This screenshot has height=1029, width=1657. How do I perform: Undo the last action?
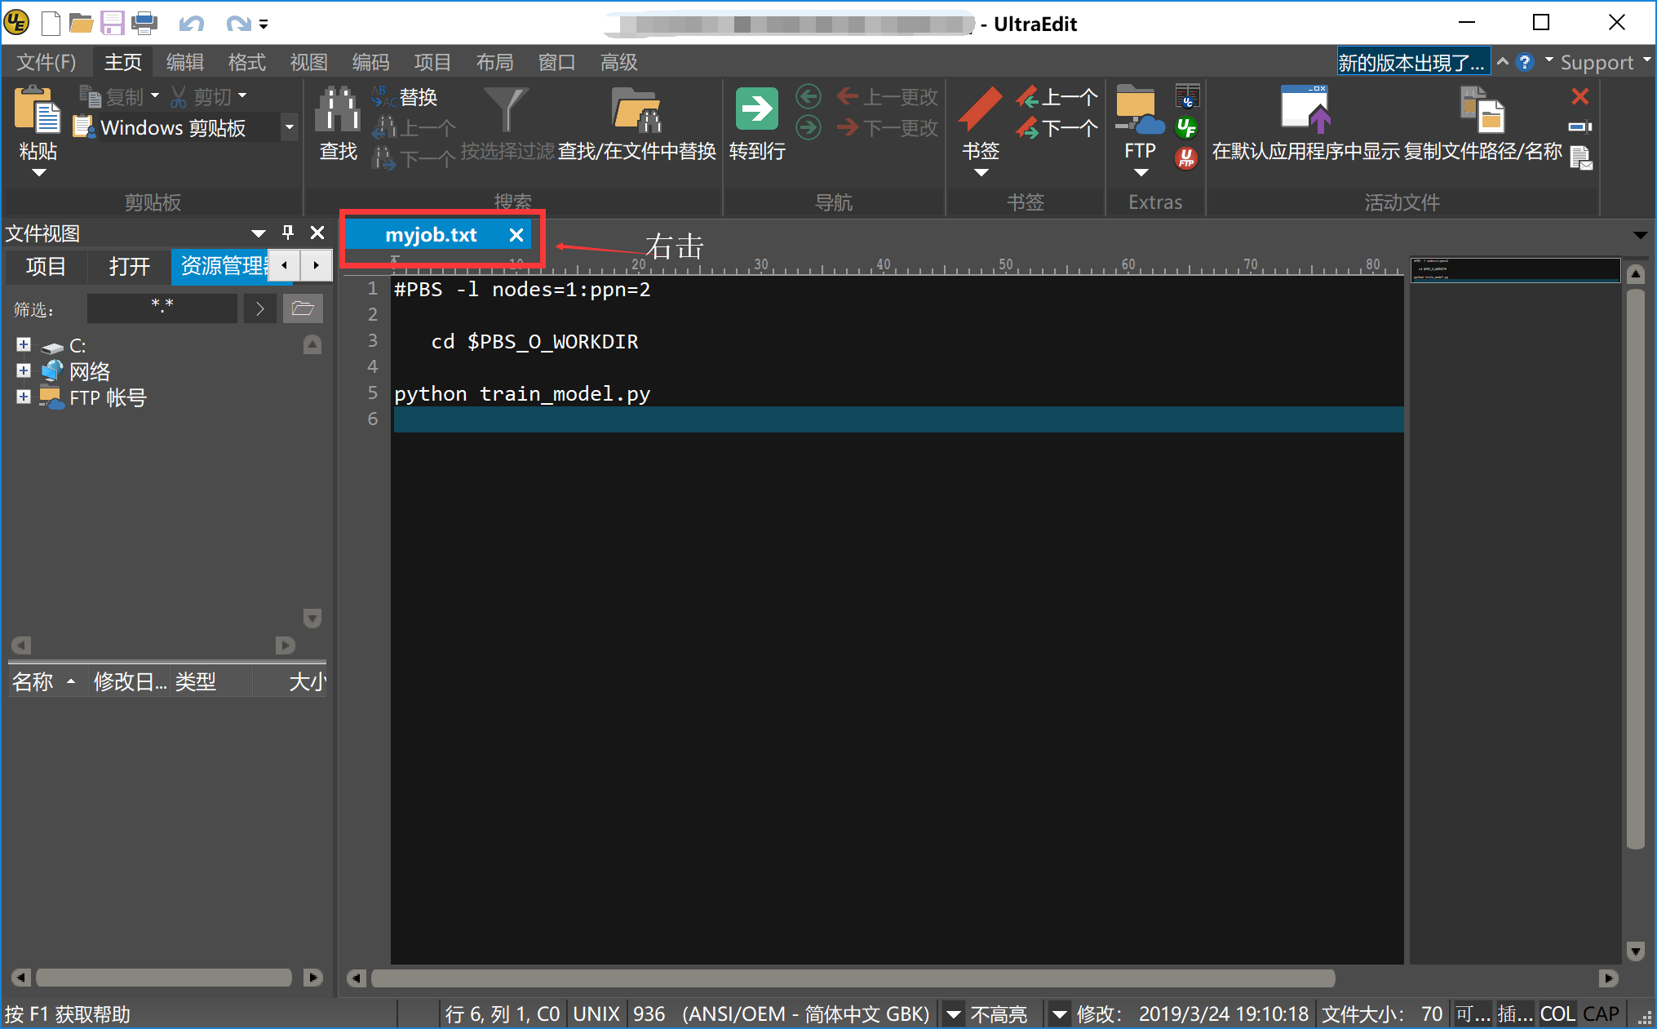coord(191,24)
